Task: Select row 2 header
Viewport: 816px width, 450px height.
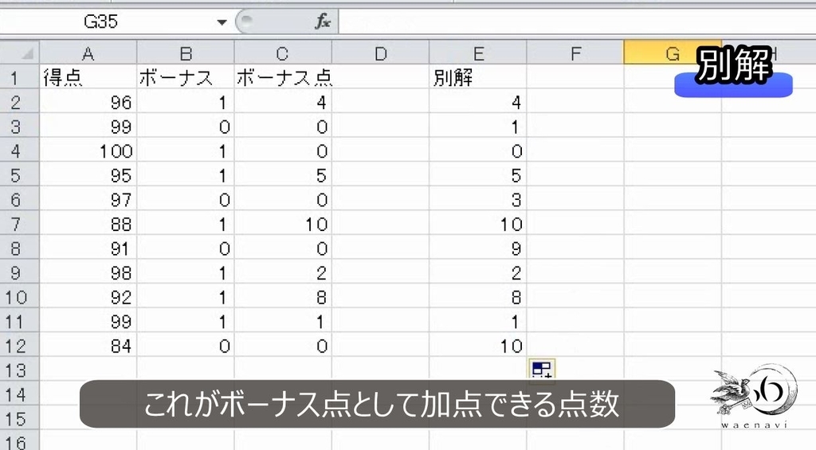Action: click(20, 102)
